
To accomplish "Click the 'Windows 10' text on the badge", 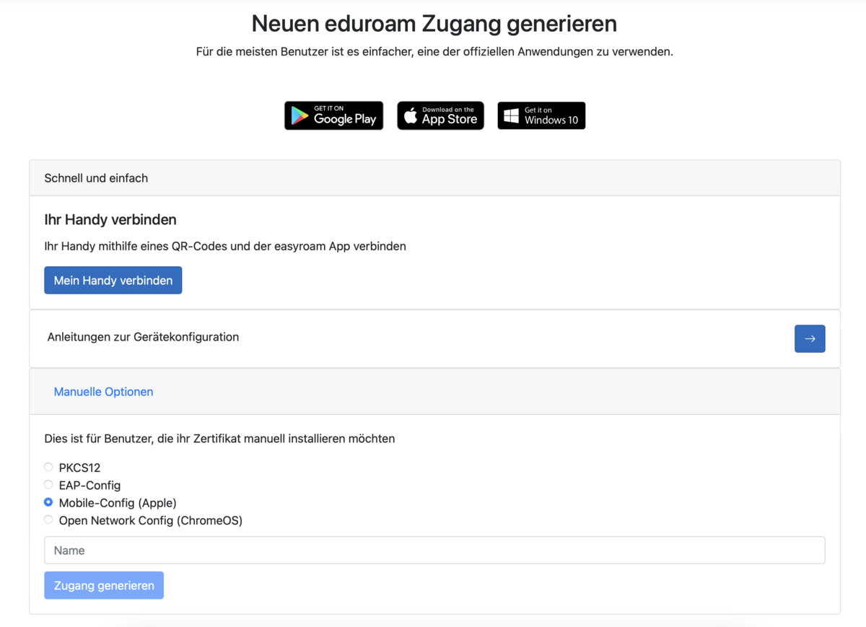I will [x=551, y=120].
